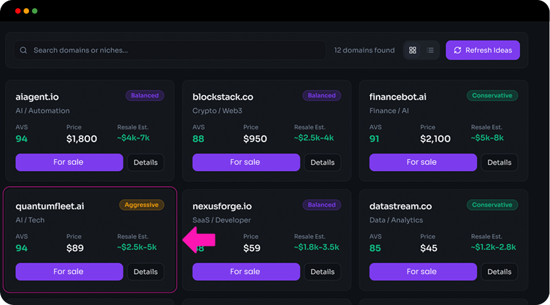
Task: Open Details for blockstack.co
Action: (323, 162)
